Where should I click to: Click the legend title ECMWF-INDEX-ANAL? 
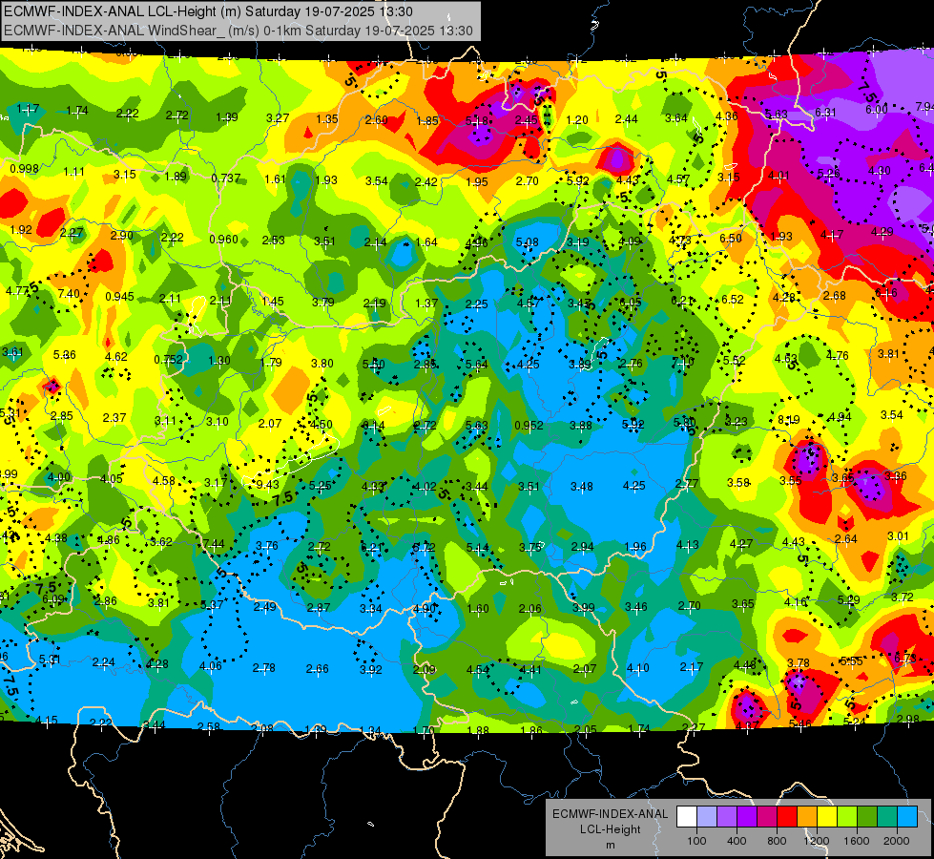point(610,814)
